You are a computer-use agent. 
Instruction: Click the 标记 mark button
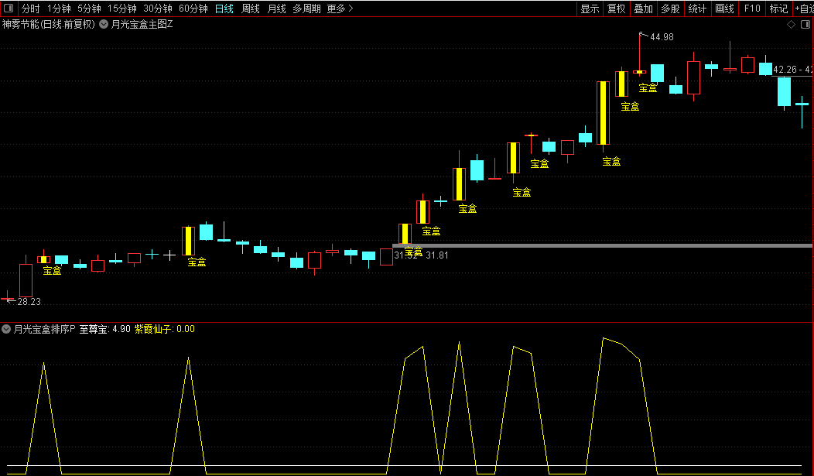[x=778, y=9]
